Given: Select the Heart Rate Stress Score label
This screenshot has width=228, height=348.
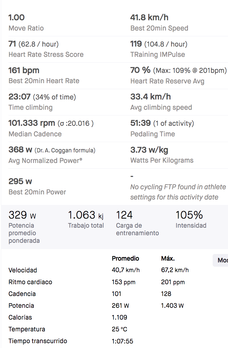Looking at the screenshot, I should click(46, 55).
